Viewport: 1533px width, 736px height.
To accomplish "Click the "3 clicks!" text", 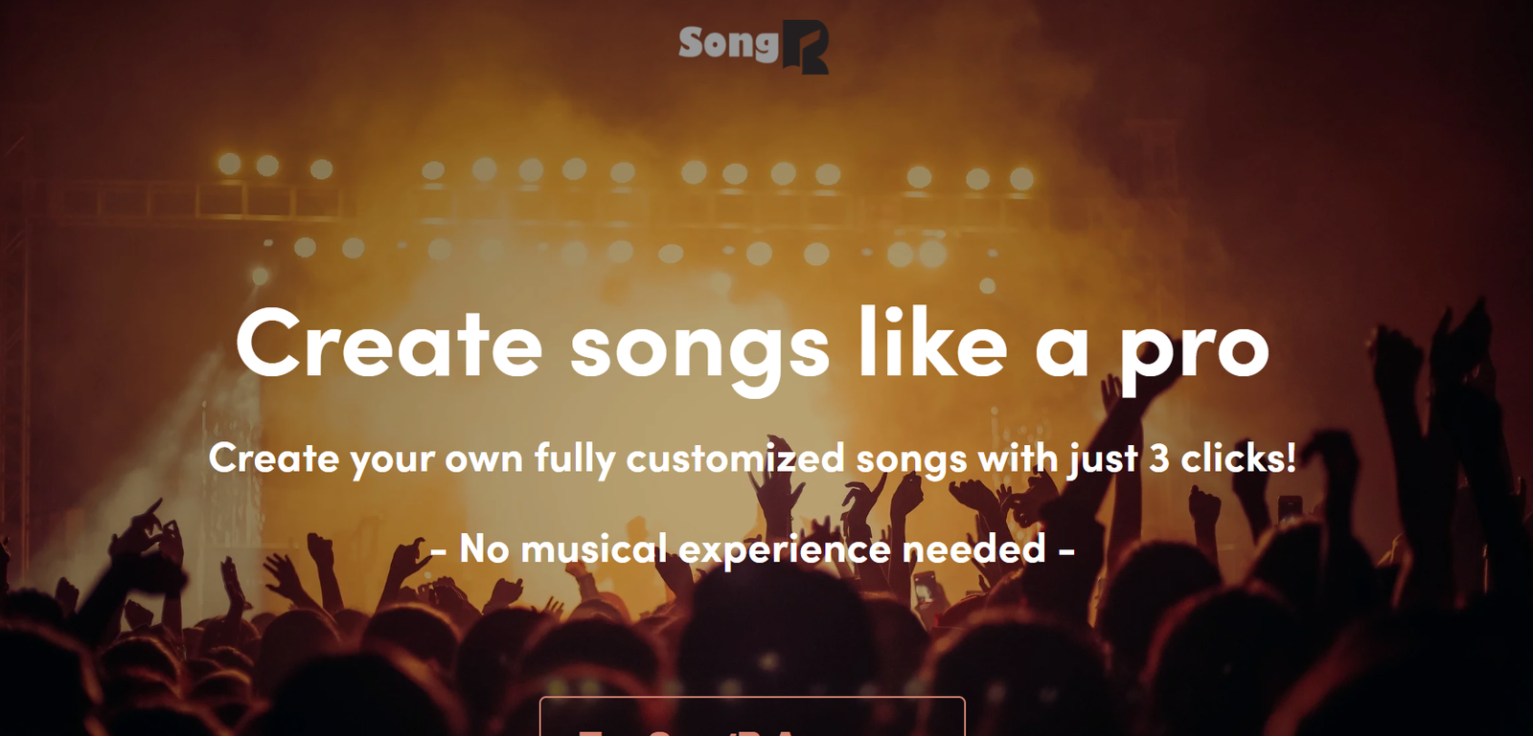I will click(1223, 458).
